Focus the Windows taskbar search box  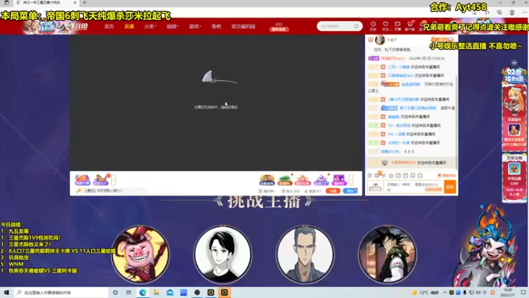tap(61, 293)
